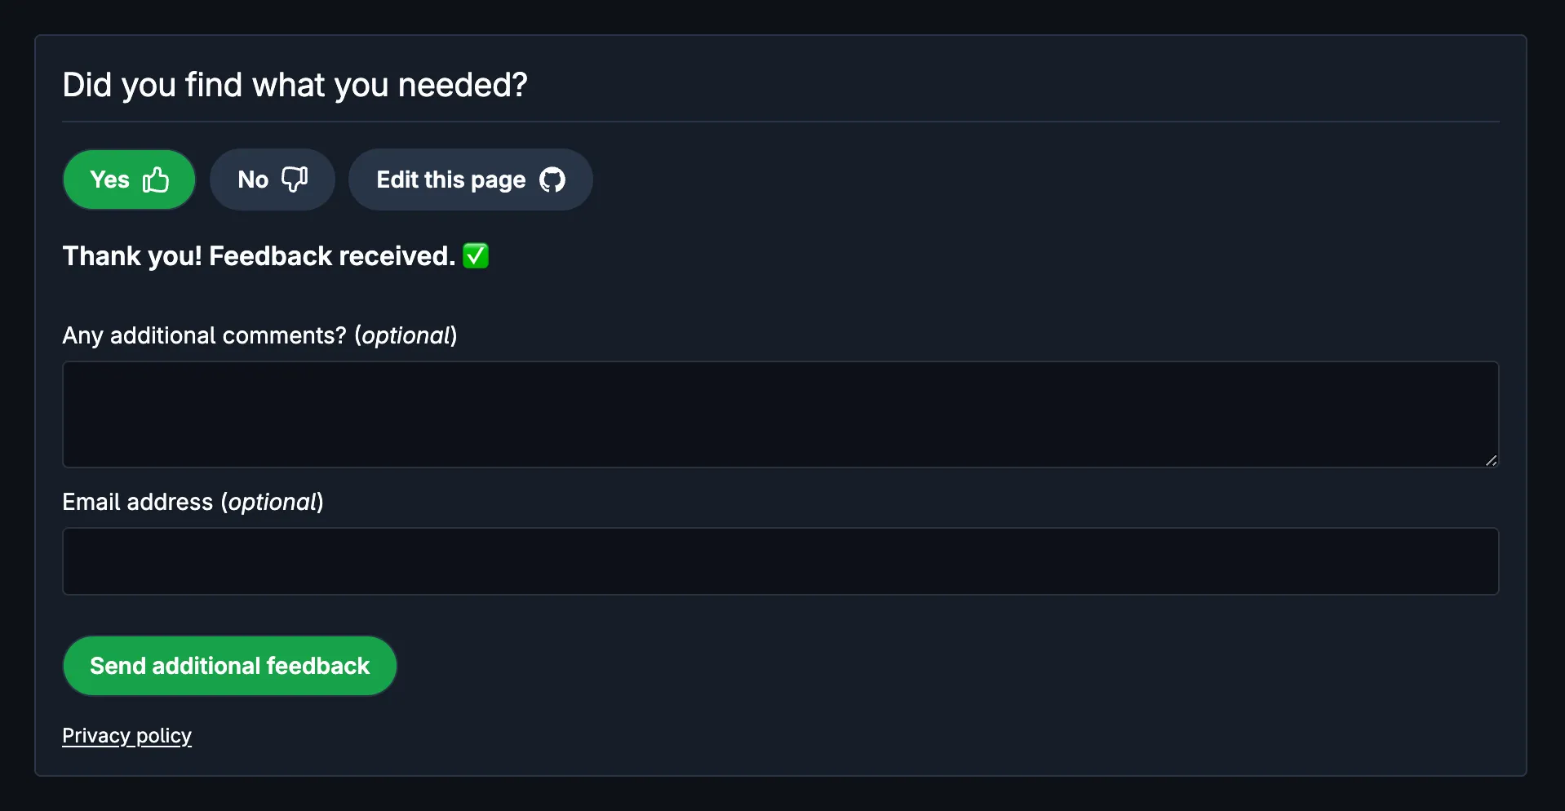Screen dimensions: 1565x811
Task: Click the optional text beside additional comments
Action: [x=407, y=335]
